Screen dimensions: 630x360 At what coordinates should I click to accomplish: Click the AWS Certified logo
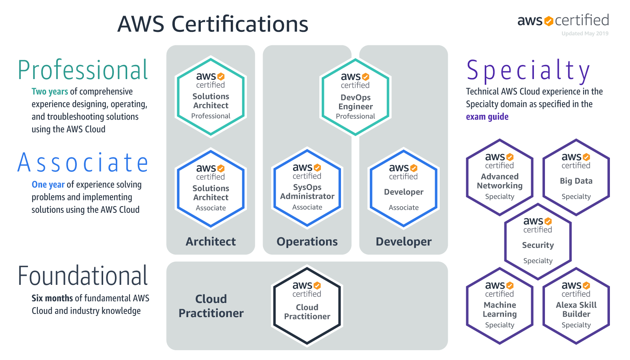pyautogui.click(x=563, y=20)
